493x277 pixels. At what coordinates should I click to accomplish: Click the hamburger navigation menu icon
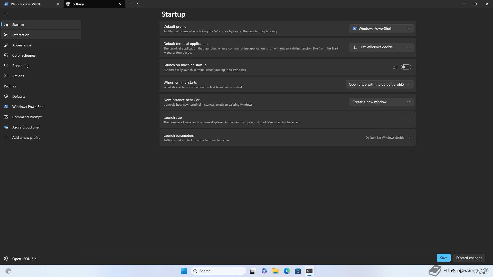[6, 14]
